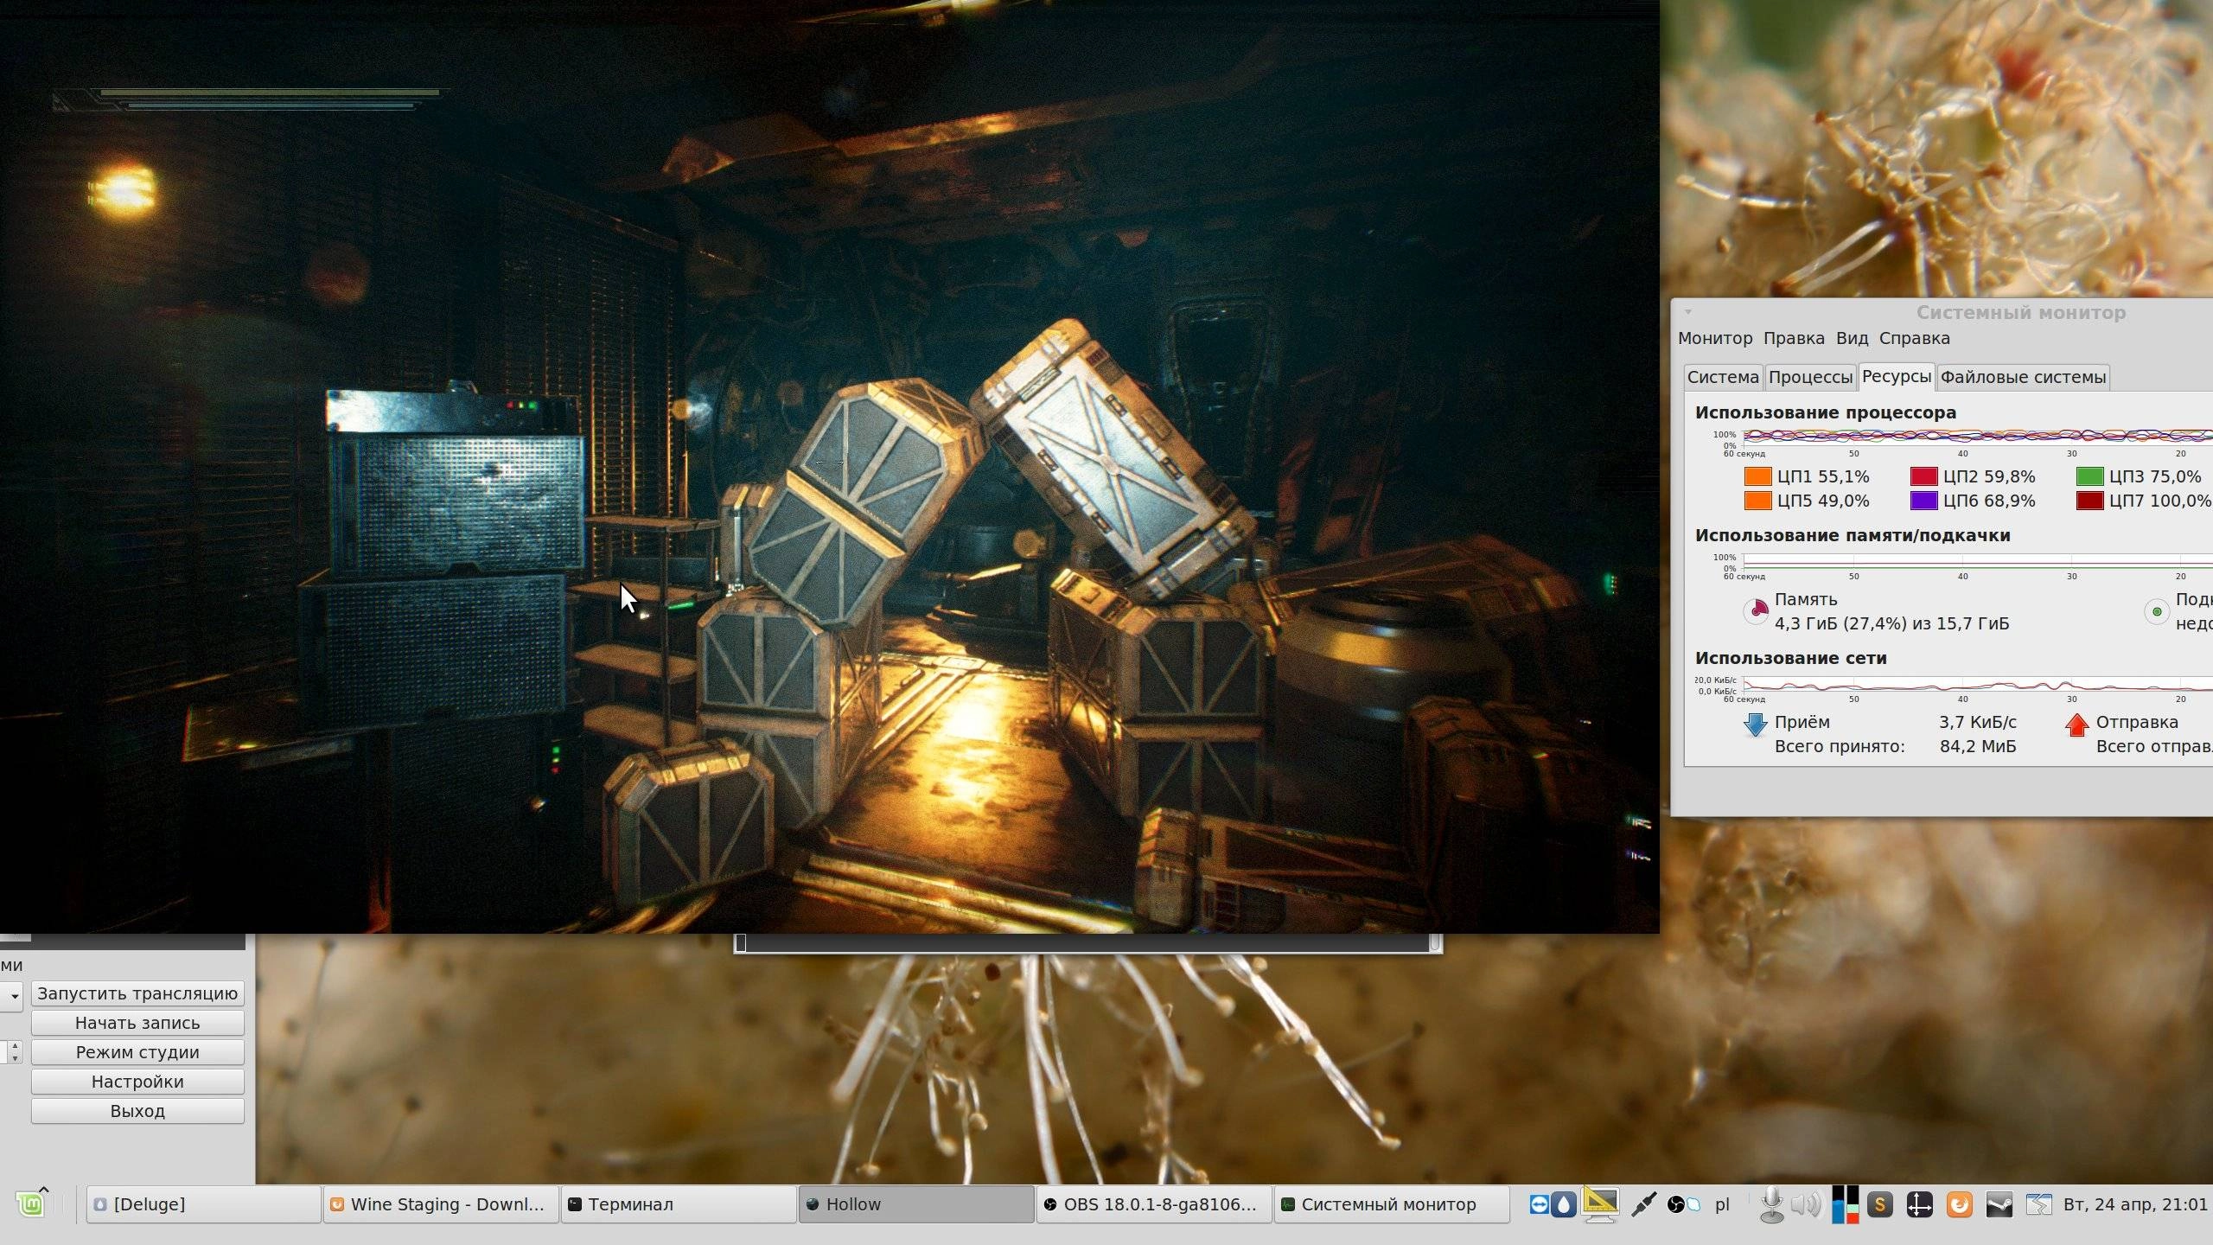Click the orange S tray icon
The image size is (2213, 1245).
(x=1879, y=1204)
